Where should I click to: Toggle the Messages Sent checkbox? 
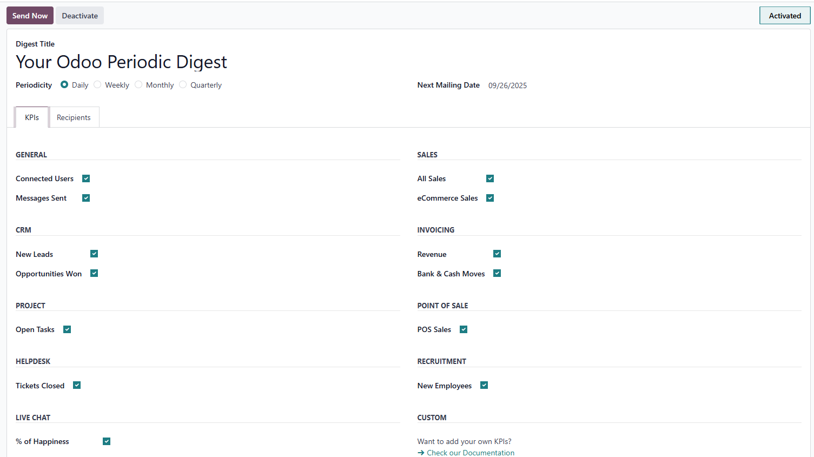[86, 198]
